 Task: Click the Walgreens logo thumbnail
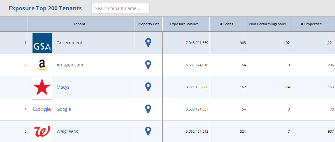[42, 131]
